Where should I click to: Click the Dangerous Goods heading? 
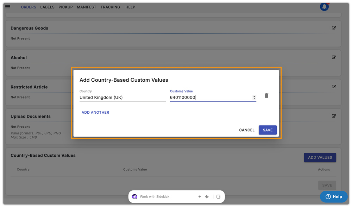point(30,28)
